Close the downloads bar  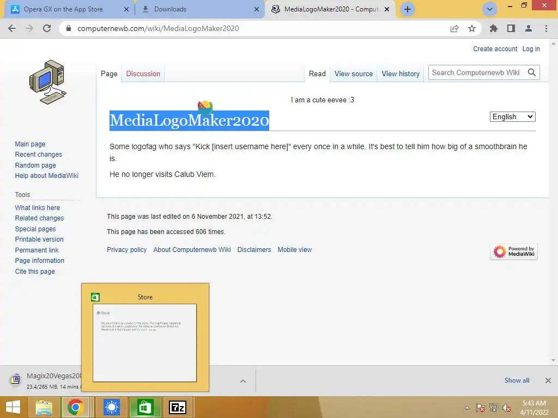point(548,380)
